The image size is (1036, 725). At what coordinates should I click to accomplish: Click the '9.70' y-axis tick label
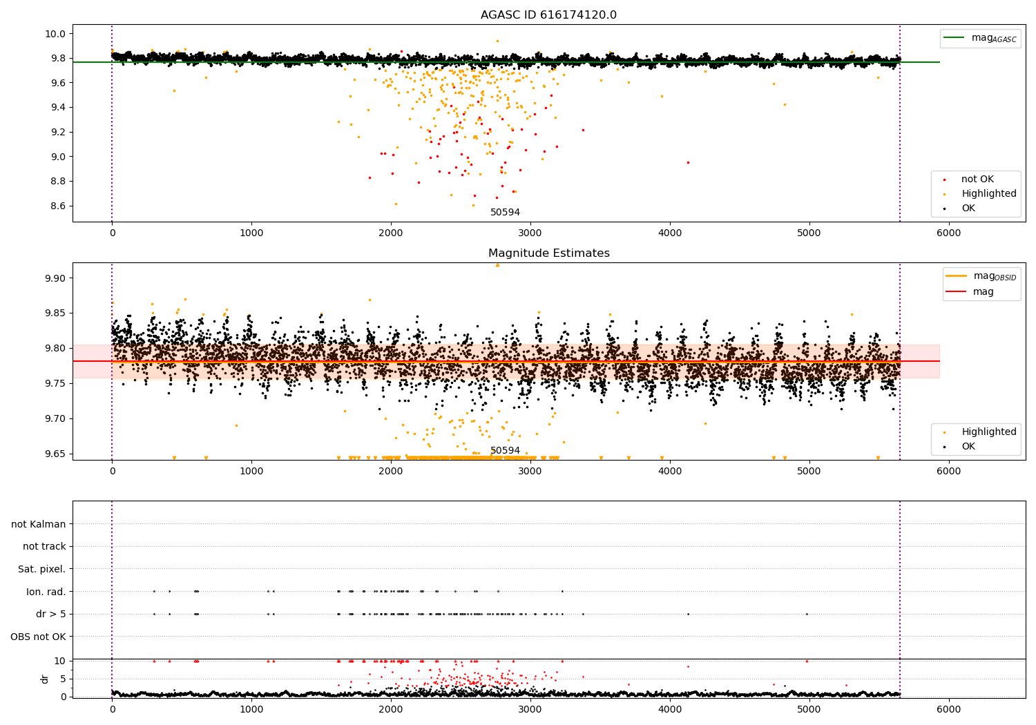click(x=56, y=418)
